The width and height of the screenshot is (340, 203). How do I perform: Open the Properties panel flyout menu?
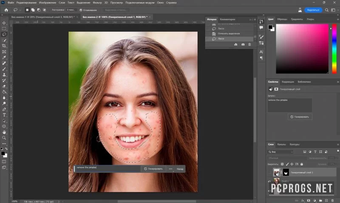click(x=338, y=82)
